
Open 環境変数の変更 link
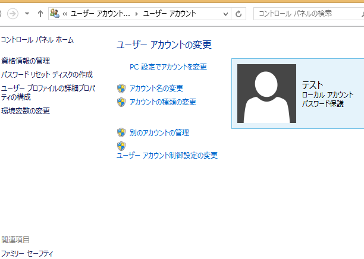click(x=26, y=110)
